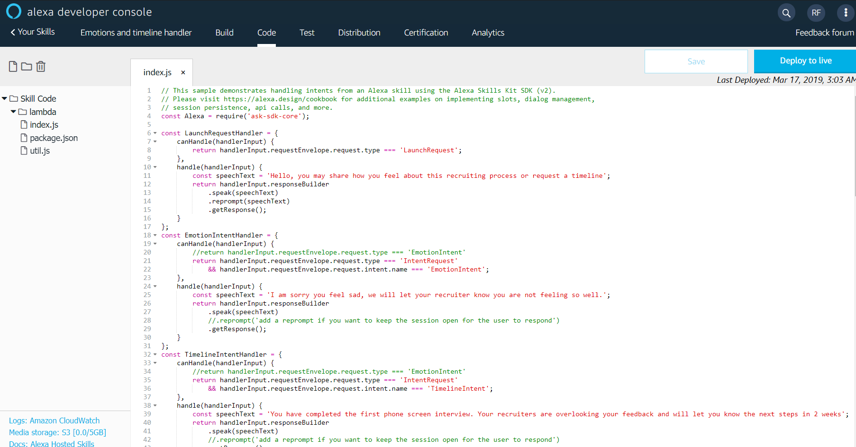Click 'TimelineIntent' string on line 36
The width and height of the screenshot is (856, 447).
point(458,389)
